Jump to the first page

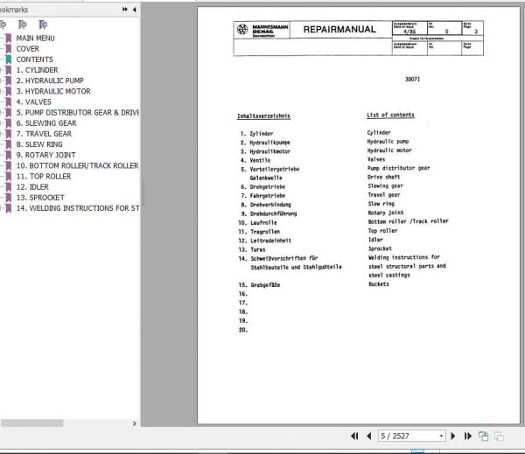[x=354, y=436]
